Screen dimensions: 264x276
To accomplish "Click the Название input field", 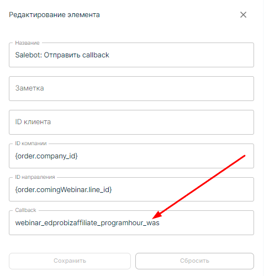I will coord(131,55).
